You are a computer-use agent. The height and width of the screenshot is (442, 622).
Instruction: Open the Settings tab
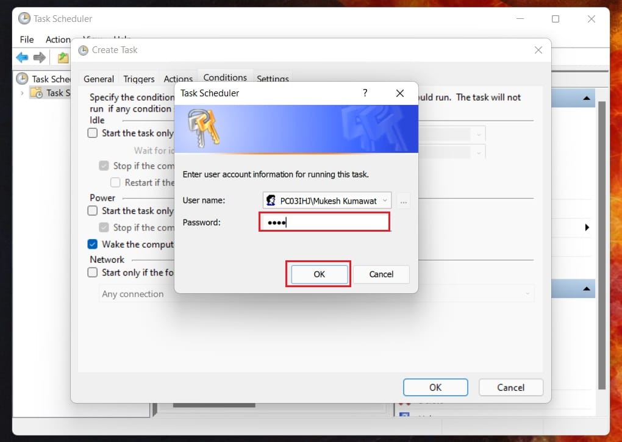click(273, 78)
